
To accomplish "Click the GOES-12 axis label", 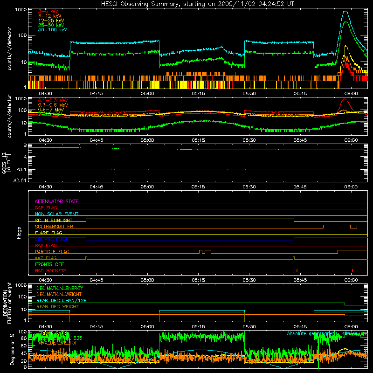I will (x=7, y=163).
